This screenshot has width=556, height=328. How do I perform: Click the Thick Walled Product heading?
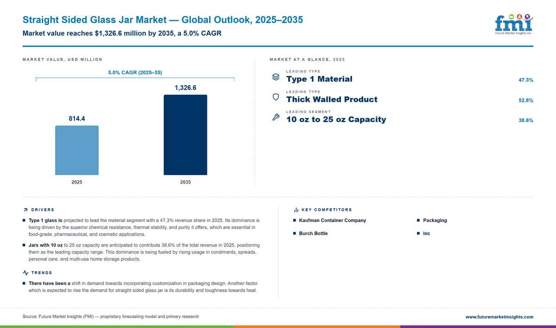point(332,100)
